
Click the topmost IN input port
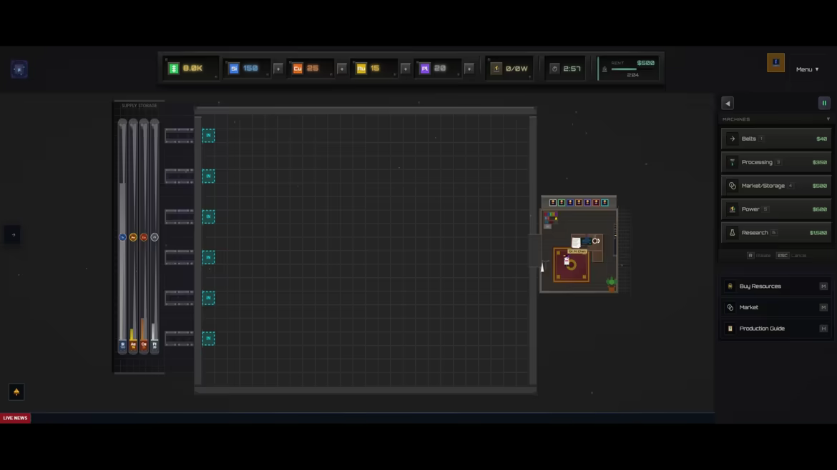click(208, 135)
